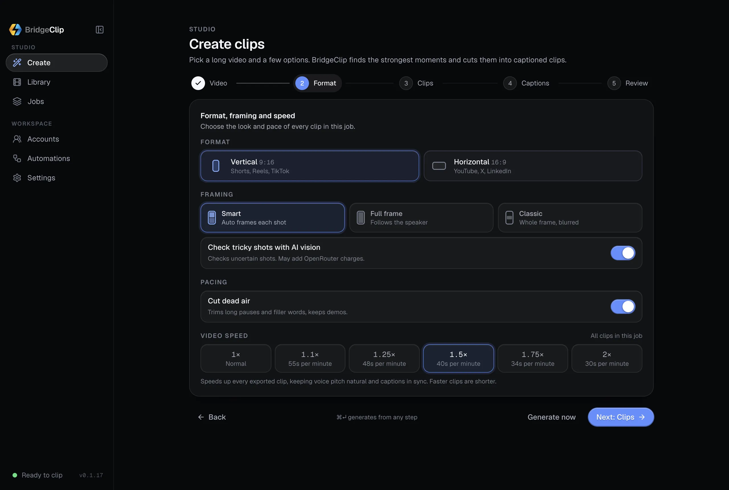Click the Ready to clip status
The height and width of the screenshot is (490, 729).
click(38, 475)
